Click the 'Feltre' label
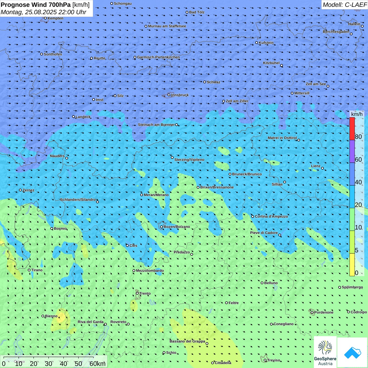 233,303
